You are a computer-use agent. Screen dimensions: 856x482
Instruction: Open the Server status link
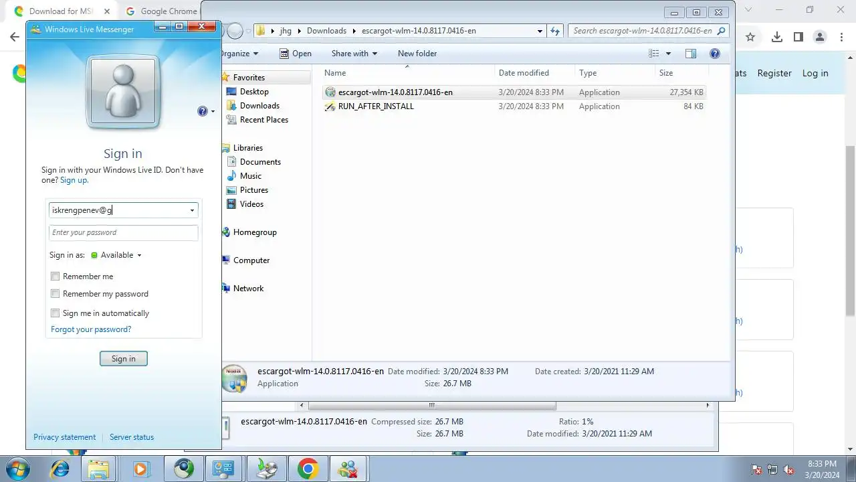132,437
